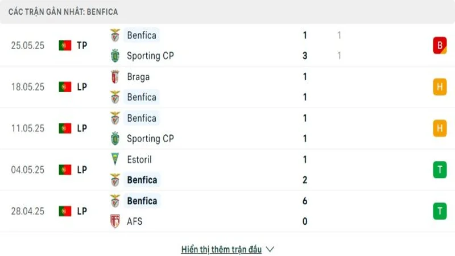This screenshot has height=256, width=455.
Task: Open the Estoril team name
Action: [x=139, y=160]
